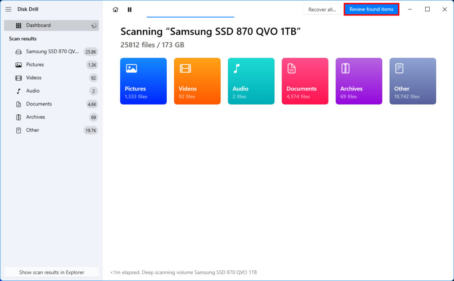Open the Documents category card
The width and height of the screenshot is (454, 281).
click(305, 81)
